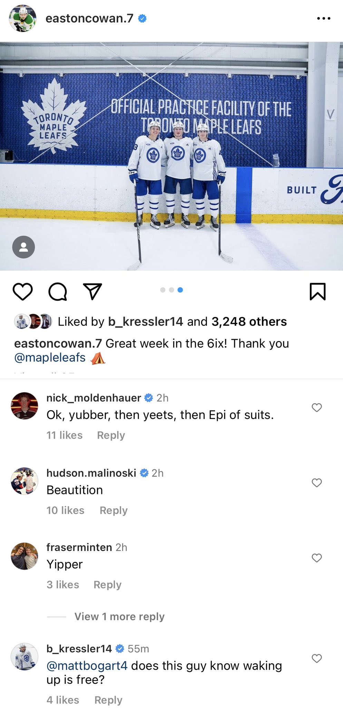
Task: Reply to nick_moldenhauer's comment
Action: [x=111, y=435]
